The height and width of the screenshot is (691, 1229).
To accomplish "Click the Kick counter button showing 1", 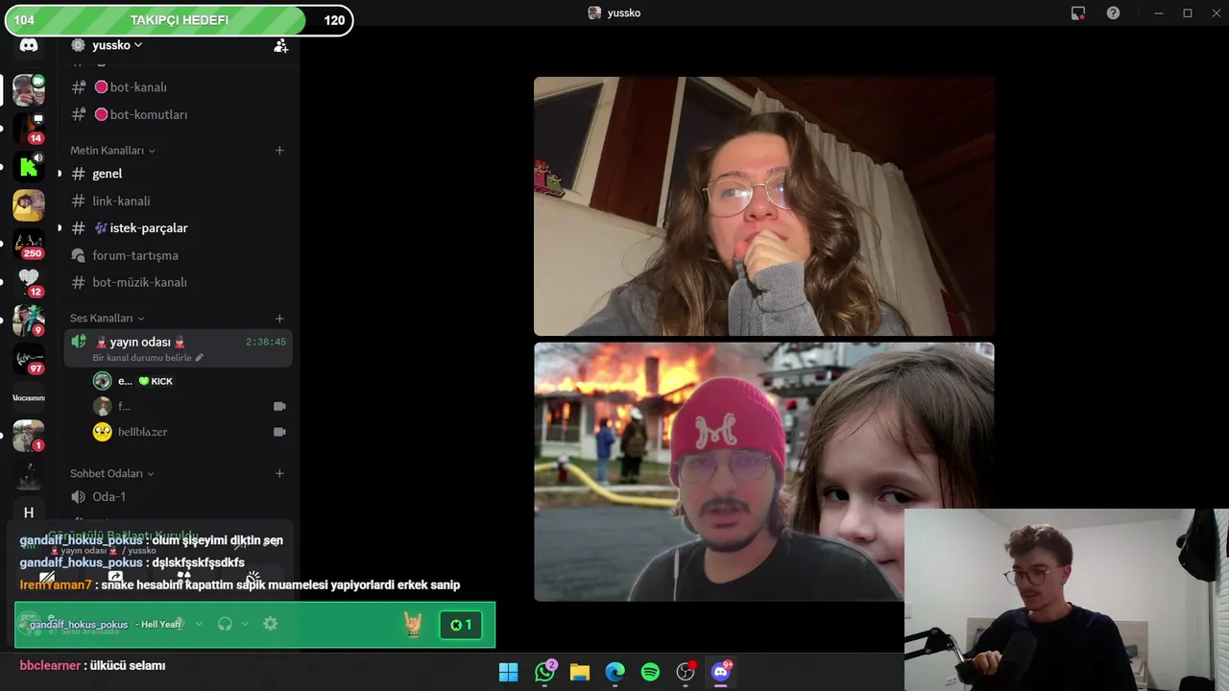I will click(x=461, y=625).
